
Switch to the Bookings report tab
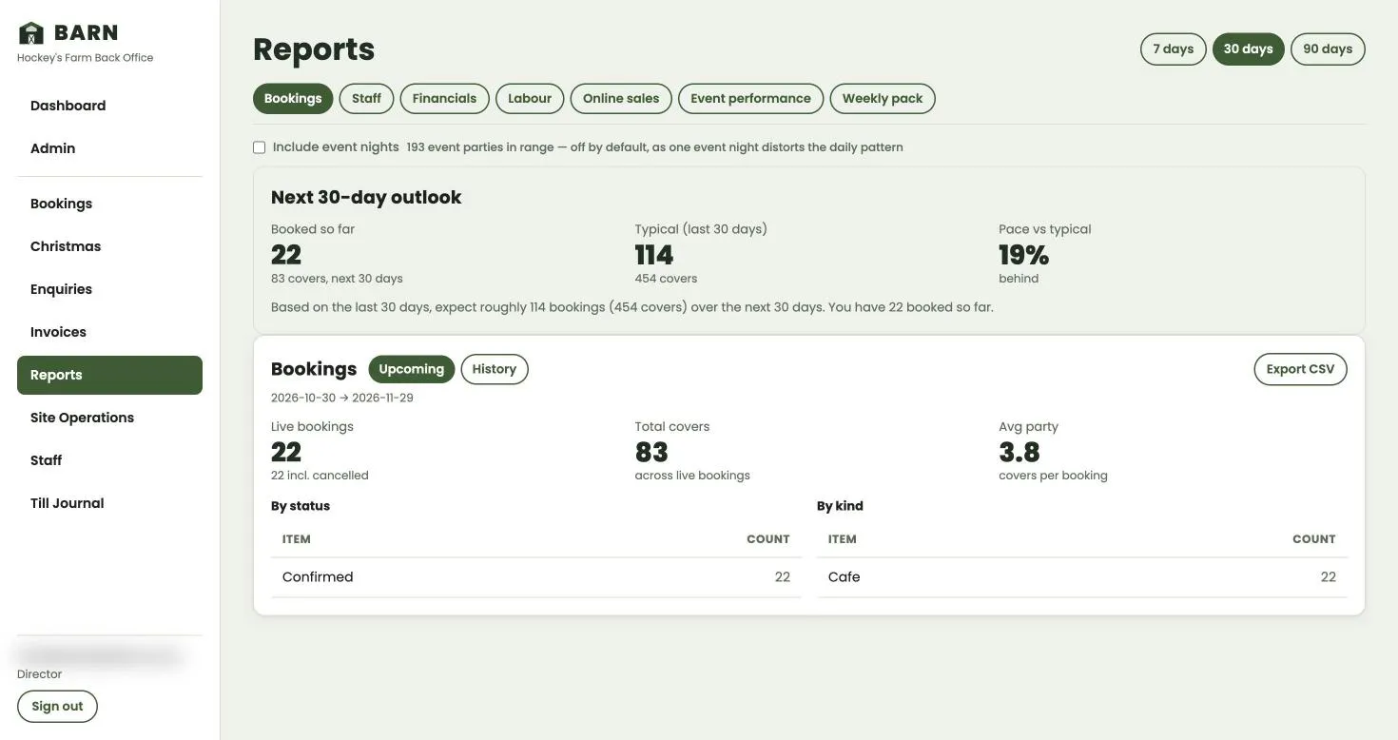(293, 99)
